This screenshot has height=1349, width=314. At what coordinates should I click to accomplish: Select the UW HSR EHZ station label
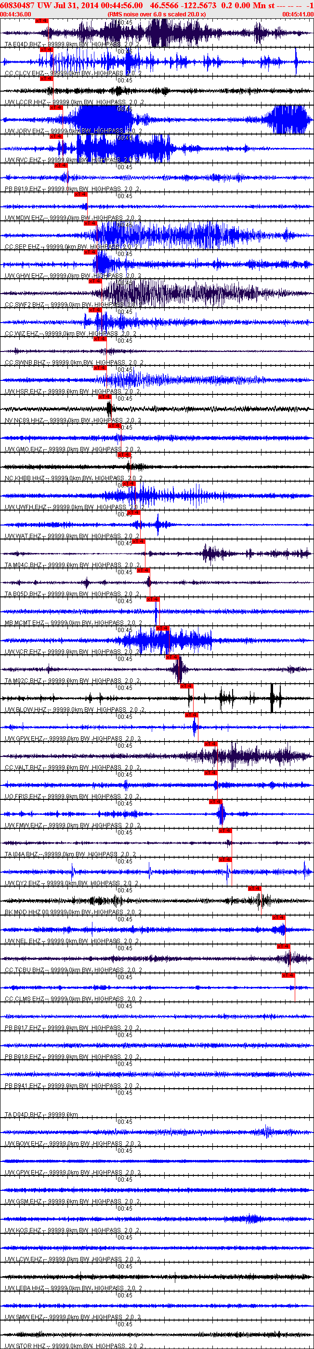coord(72,391)
